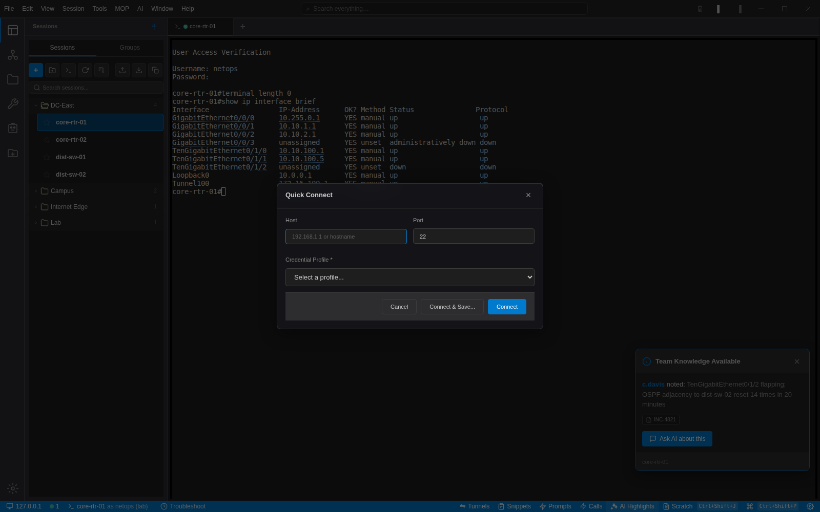
Task: Favorite core-rtr-02 with its star
Action: pyautogui.click(x=47, y=140)
